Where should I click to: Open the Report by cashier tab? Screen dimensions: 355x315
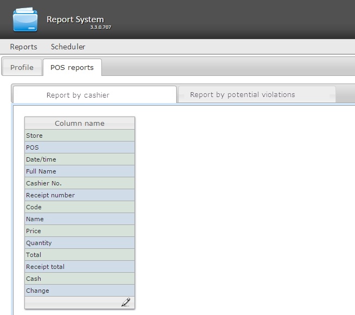(x=78, y=95)
